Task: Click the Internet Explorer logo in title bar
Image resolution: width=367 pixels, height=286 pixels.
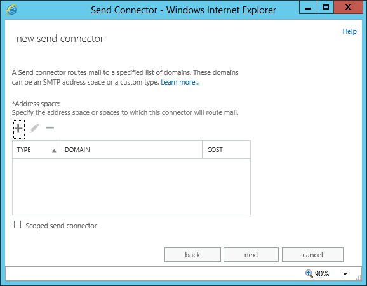Action: pyautogui.click(x=11, y=10)
